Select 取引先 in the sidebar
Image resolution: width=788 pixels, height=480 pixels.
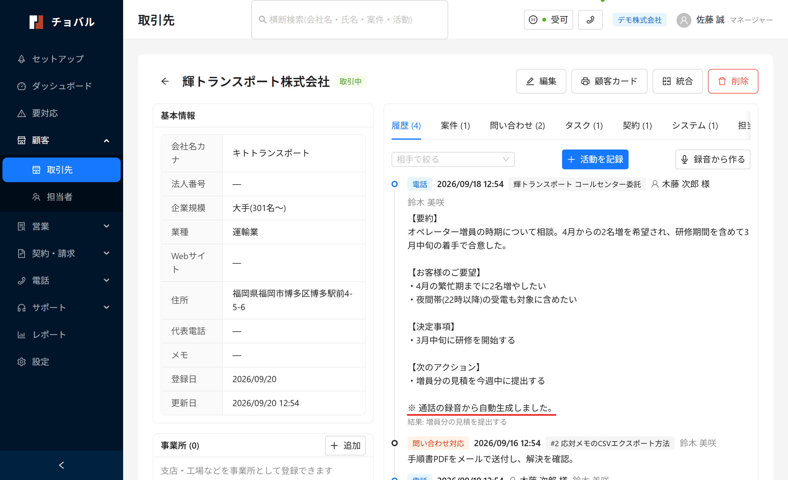(x=61, y=170)
